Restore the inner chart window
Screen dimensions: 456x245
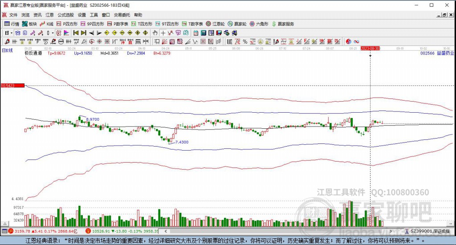click(x=444, y=15)
